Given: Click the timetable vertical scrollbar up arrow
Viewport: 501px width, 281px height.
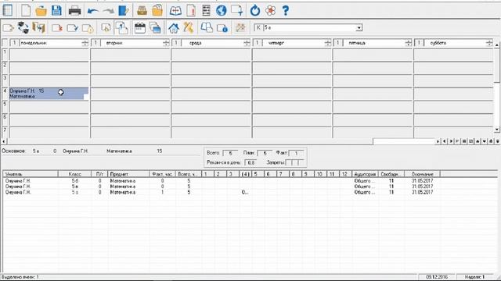Looking at the screenshot, I should click(x=497, y=45).
